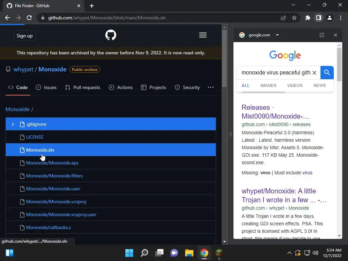Toggle the Chrome side panel button

coord(319,18)
